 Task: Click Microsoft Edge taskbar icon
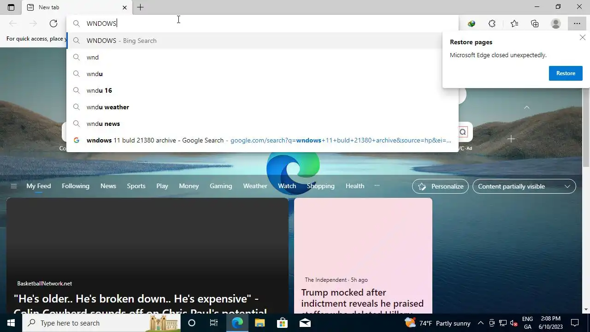click(x=237, y=323)
